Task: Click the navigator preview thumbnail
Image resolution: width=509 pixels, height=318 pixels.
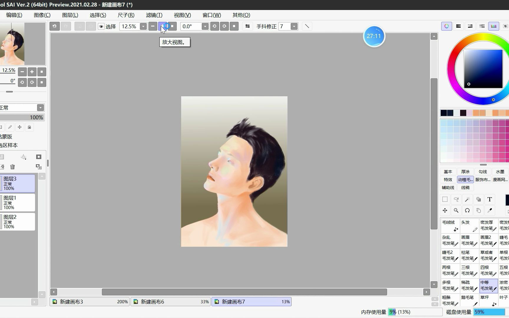Action: [x=23, y=44]
